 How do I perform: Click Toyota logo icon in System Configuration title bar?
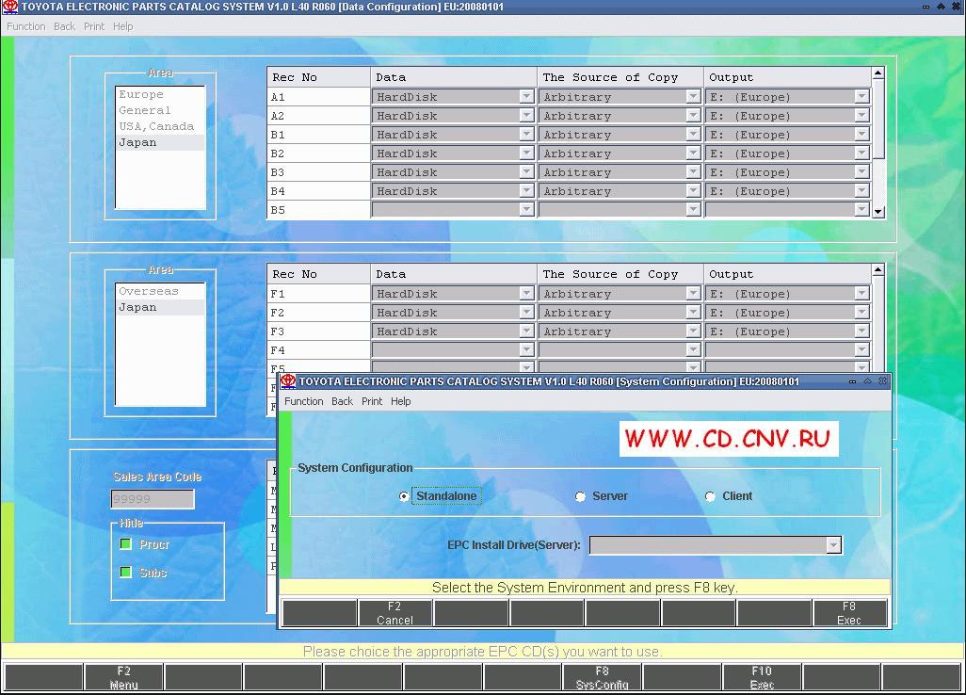click(288, 381)
